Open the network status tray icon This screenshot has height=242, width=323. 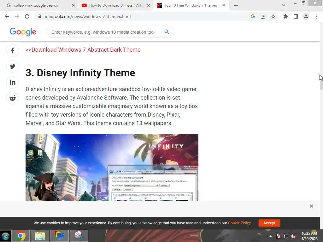[x=286, y=236]
